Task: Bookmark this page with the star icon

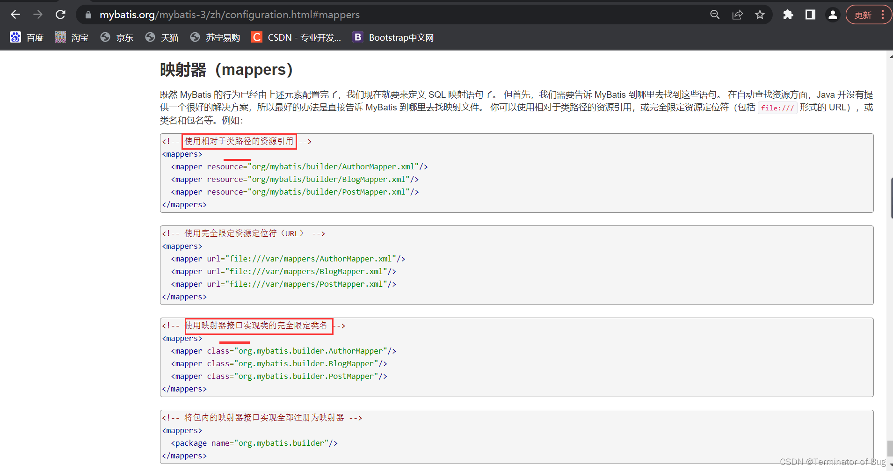Action: point(760,14)
